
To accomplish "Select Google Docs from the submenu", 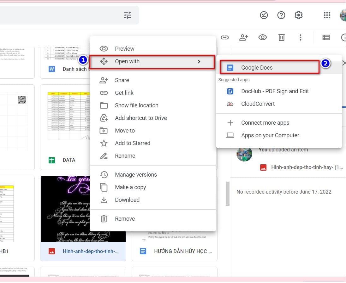I will point(256,67).
